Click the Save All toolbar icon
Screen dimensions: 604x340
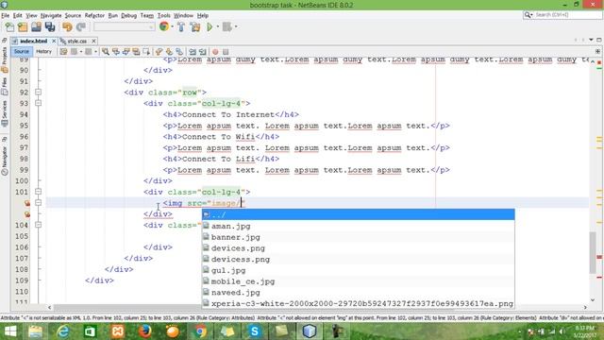(50, 27)
